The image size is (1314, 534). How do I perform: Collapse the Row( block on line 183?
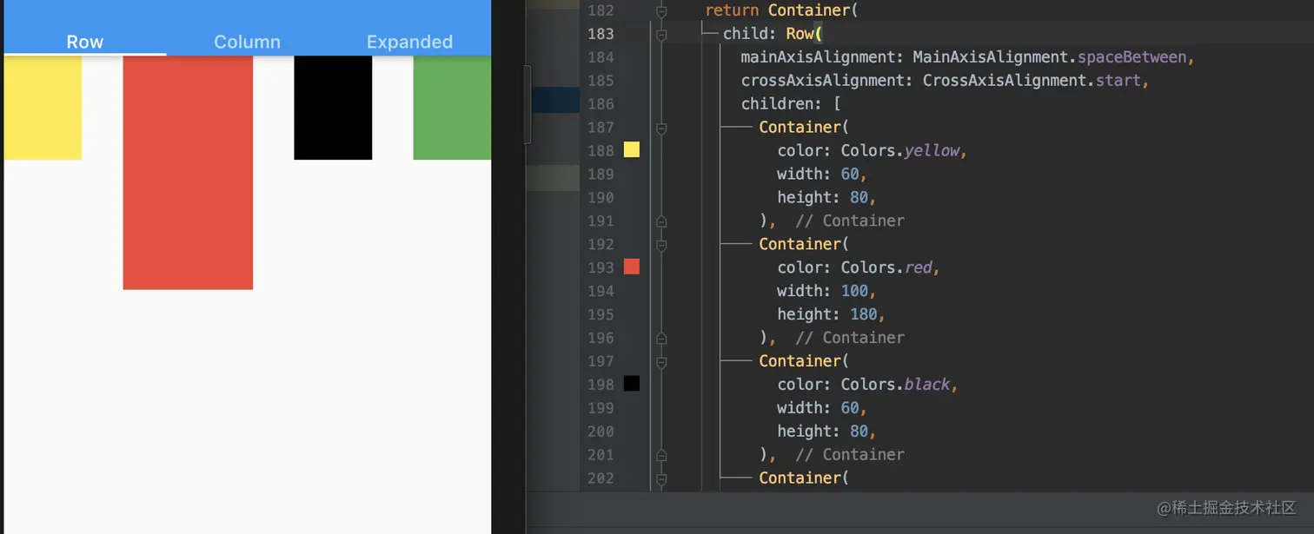click(x=661, y=34)
